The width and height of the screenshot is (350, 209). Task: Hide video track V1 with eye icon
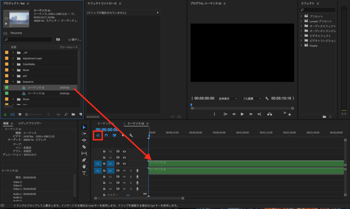[x=124, y=164]
